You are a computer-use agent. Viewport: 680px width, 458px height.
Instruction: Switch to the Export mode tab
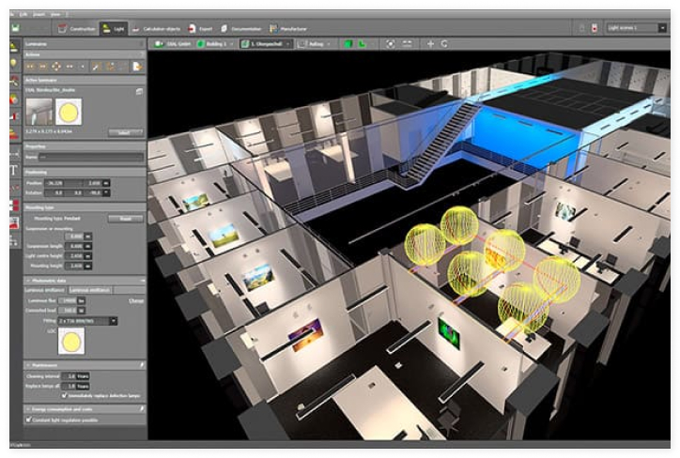click(198, 28)
